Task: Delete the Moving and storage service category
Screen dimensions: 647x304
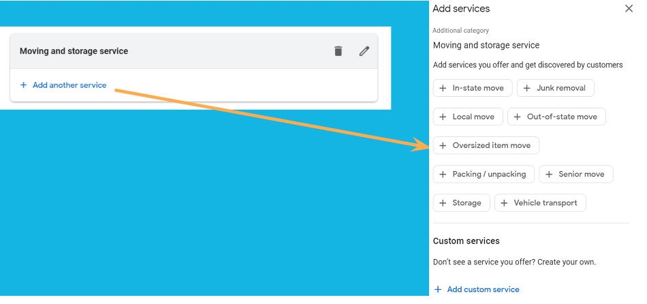Action: click(338, 51)
